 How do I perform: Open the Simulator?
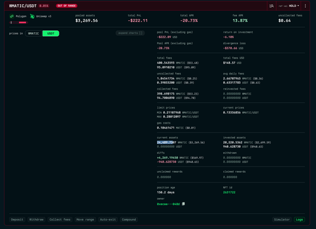[x=282, y=220]
